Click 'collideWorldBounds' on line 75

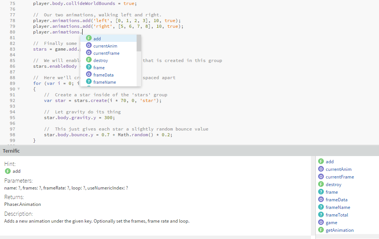coord(91,3)
